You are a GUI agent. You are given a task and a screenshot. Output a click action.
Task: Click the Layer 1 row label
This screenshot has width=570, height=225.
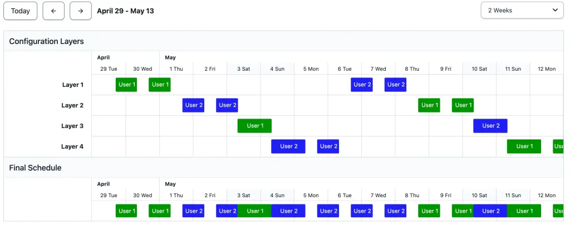[72, 85]
